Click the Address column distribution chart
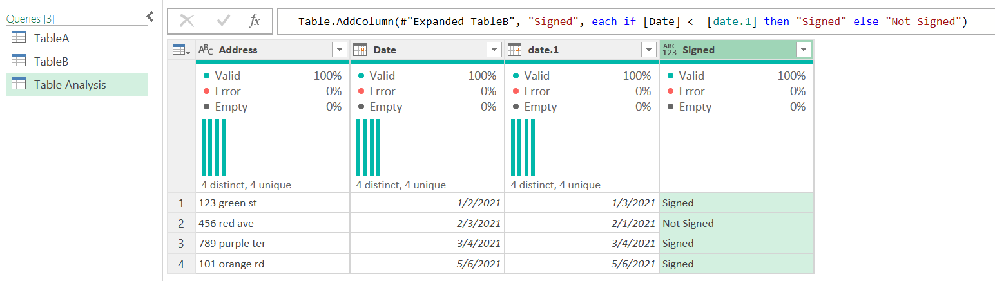The width and height of the screenshot is (995, 281). pos(213,147)
